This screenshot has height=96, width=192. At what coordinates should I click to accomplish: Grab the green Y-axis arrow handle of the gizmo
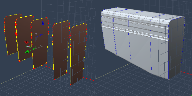[27, 52]
